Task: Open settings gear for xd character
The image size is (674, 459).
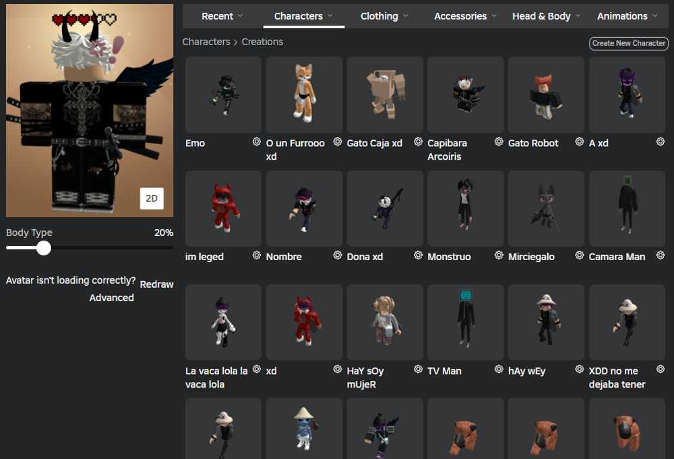Action: [338, 369]
